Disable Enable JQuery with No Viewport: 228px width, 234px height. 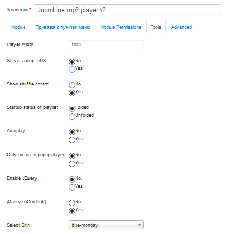[72, 179]
